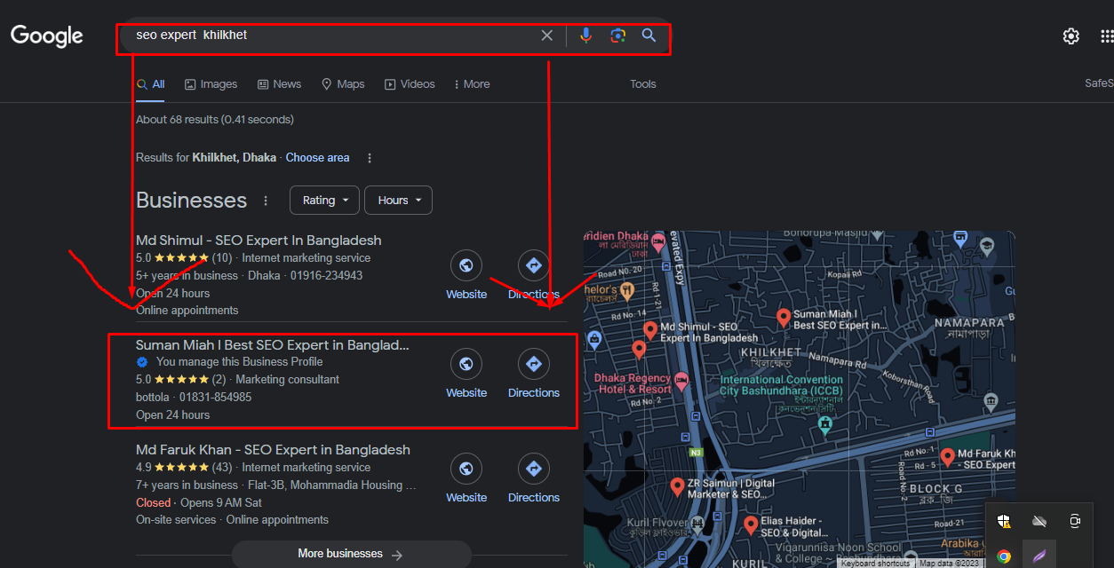This screenshot has width=1114, height=568.
Task: Click the Choose area link
Action: [317, 158]
